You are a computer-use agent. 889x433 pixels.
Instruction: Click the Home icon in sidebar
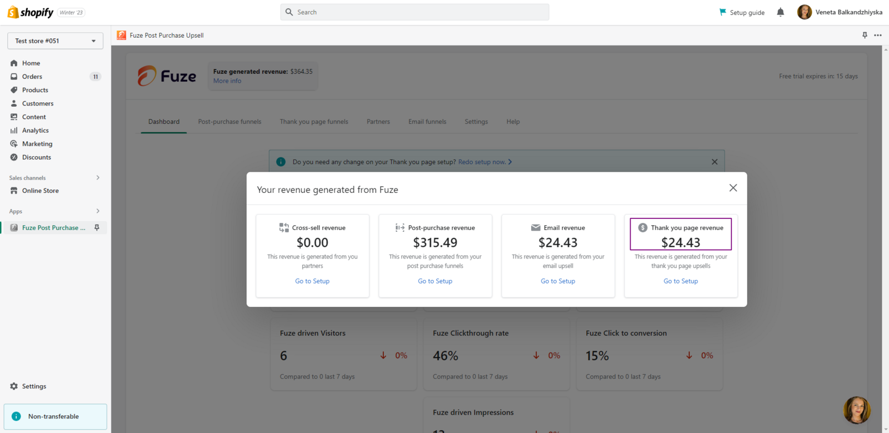(x=14, y=63)
